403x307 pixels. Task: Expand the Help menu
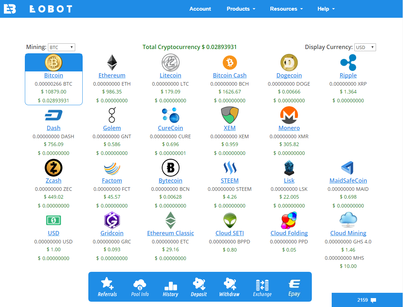click(326, 9)
